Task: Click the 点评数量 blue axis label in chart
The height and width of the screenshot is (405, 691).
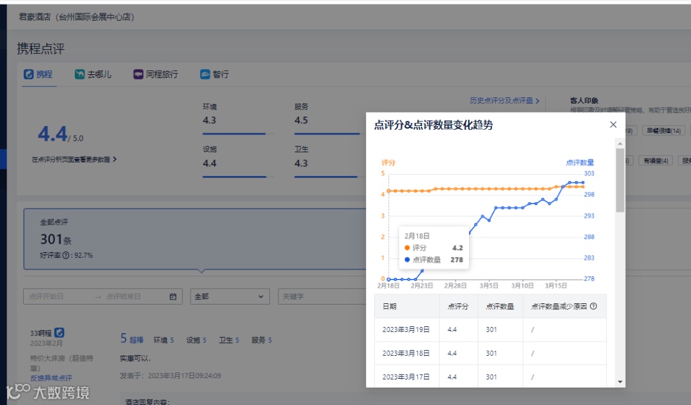Action: coord(580,163)
